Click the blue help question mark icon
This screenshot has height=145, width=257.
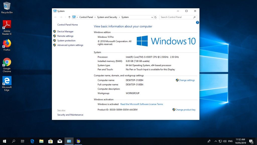[197, 22]
